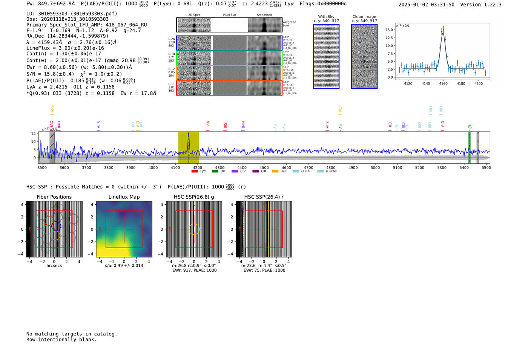
Task: Click the arcsecs axis label
Action: tap(54, 266)
